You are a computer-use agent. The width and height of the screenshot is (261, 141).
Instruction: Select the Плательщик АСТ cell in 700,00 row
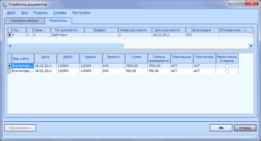[181, 71]
